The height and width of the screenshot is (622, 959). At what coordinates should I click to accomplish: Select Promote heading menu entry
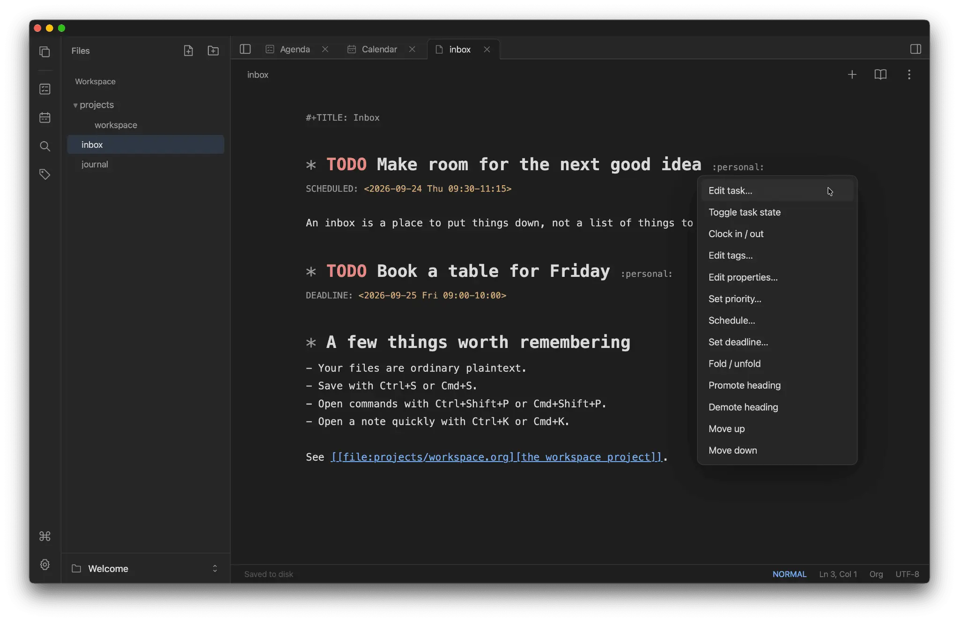click(777, 385)
